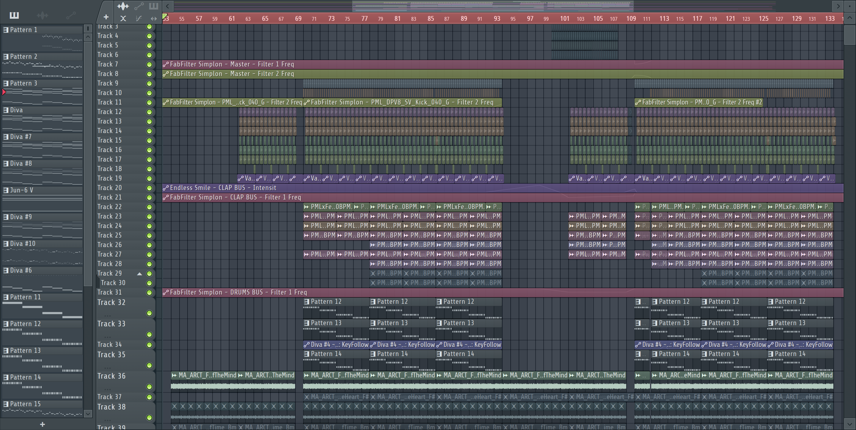Click the picker panel scrollbar thumb
Screen dimensions: 856x430
point(88,163)
